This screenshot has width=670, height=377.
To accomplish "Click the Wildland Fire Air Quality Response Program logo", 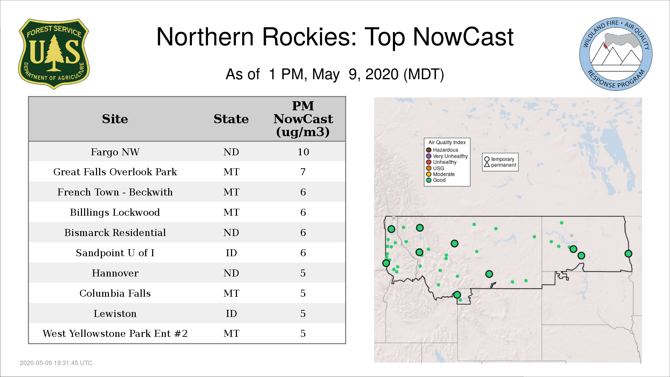I will [x=616, y=54].
